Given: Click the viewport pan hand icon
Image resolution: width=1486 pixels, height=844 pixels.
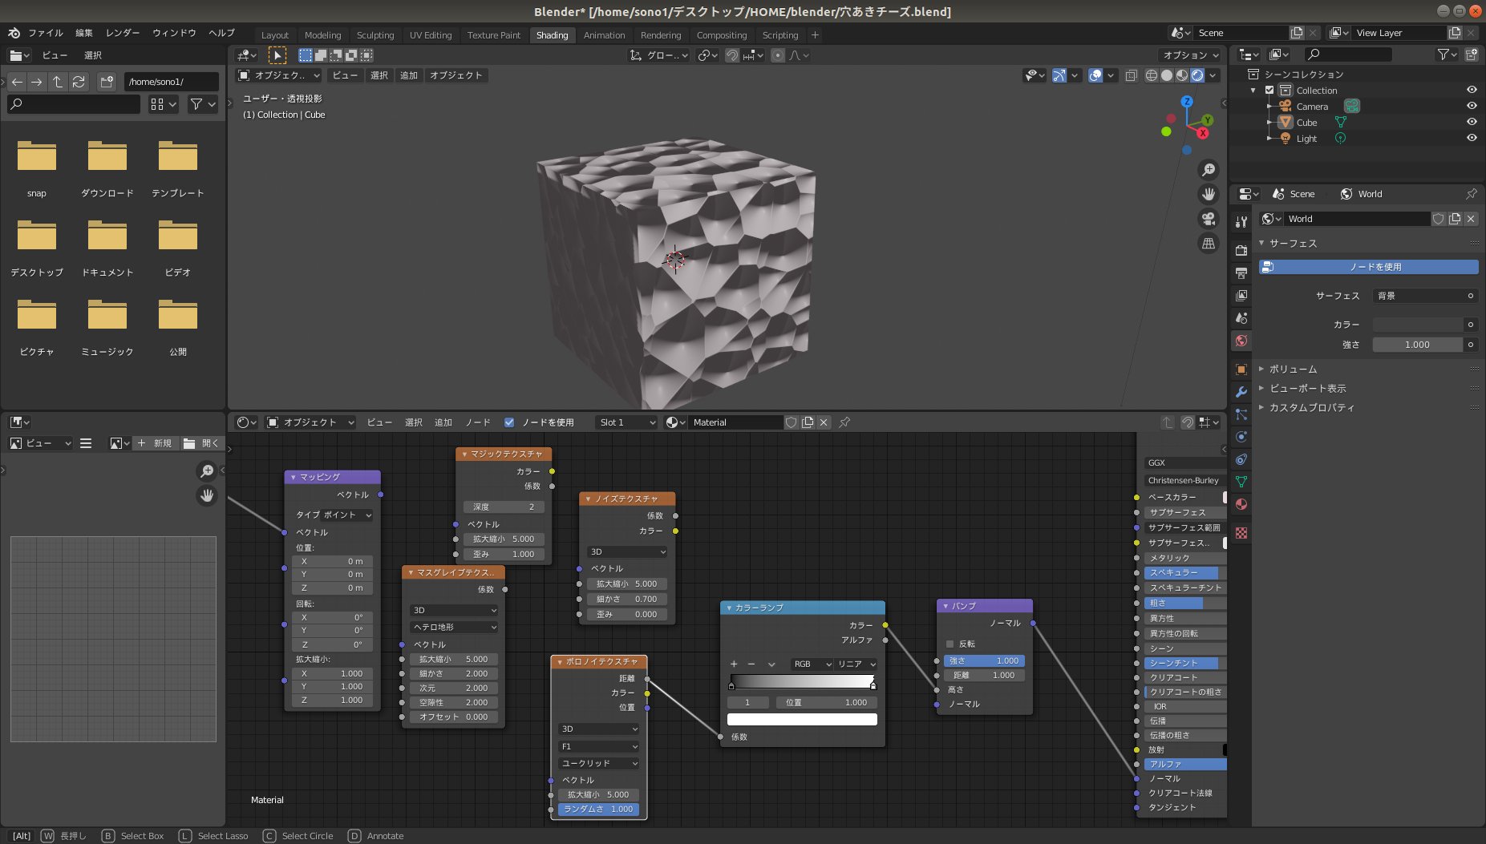Looking at the screenshot, I should point(1208,194).
